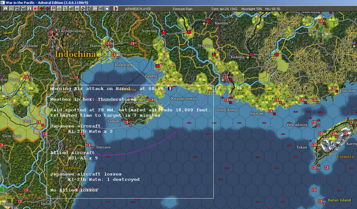Click the brown striped toolbar icon beside OP

point(101,9)
